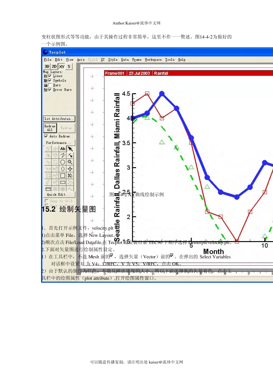Click the grayed Y-axis rotate tool
This screenshot has width=273, height=387.
[x=55, y=176]
